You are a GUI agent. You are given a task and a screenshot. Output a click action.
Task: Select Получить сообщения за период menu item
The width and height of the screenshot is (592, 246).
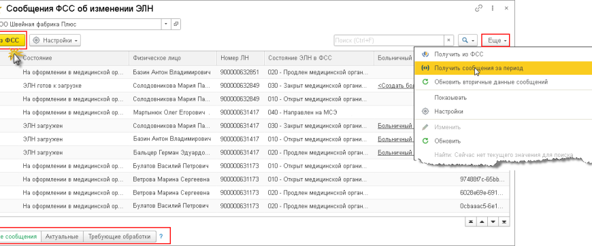click(x=503, y=68)
